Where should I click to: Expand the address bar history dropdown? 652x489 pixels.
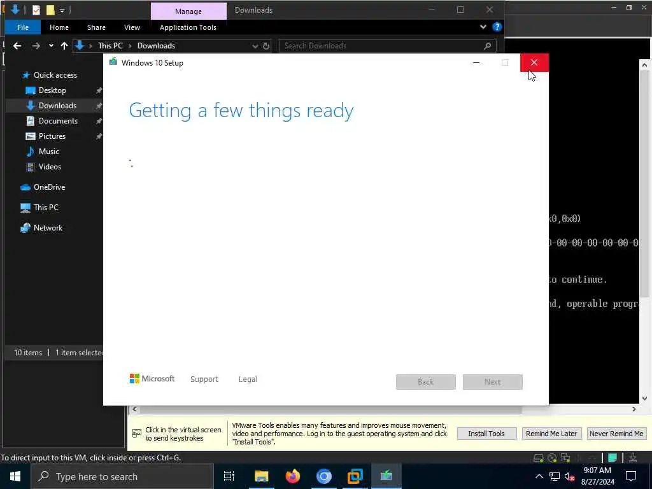[x=255, y=46]
